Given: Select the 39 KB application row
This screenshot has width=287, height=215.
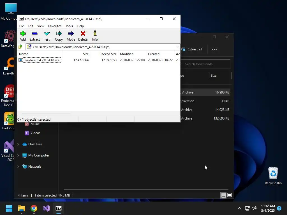Looking at the screenshot, I should point(205,101).
